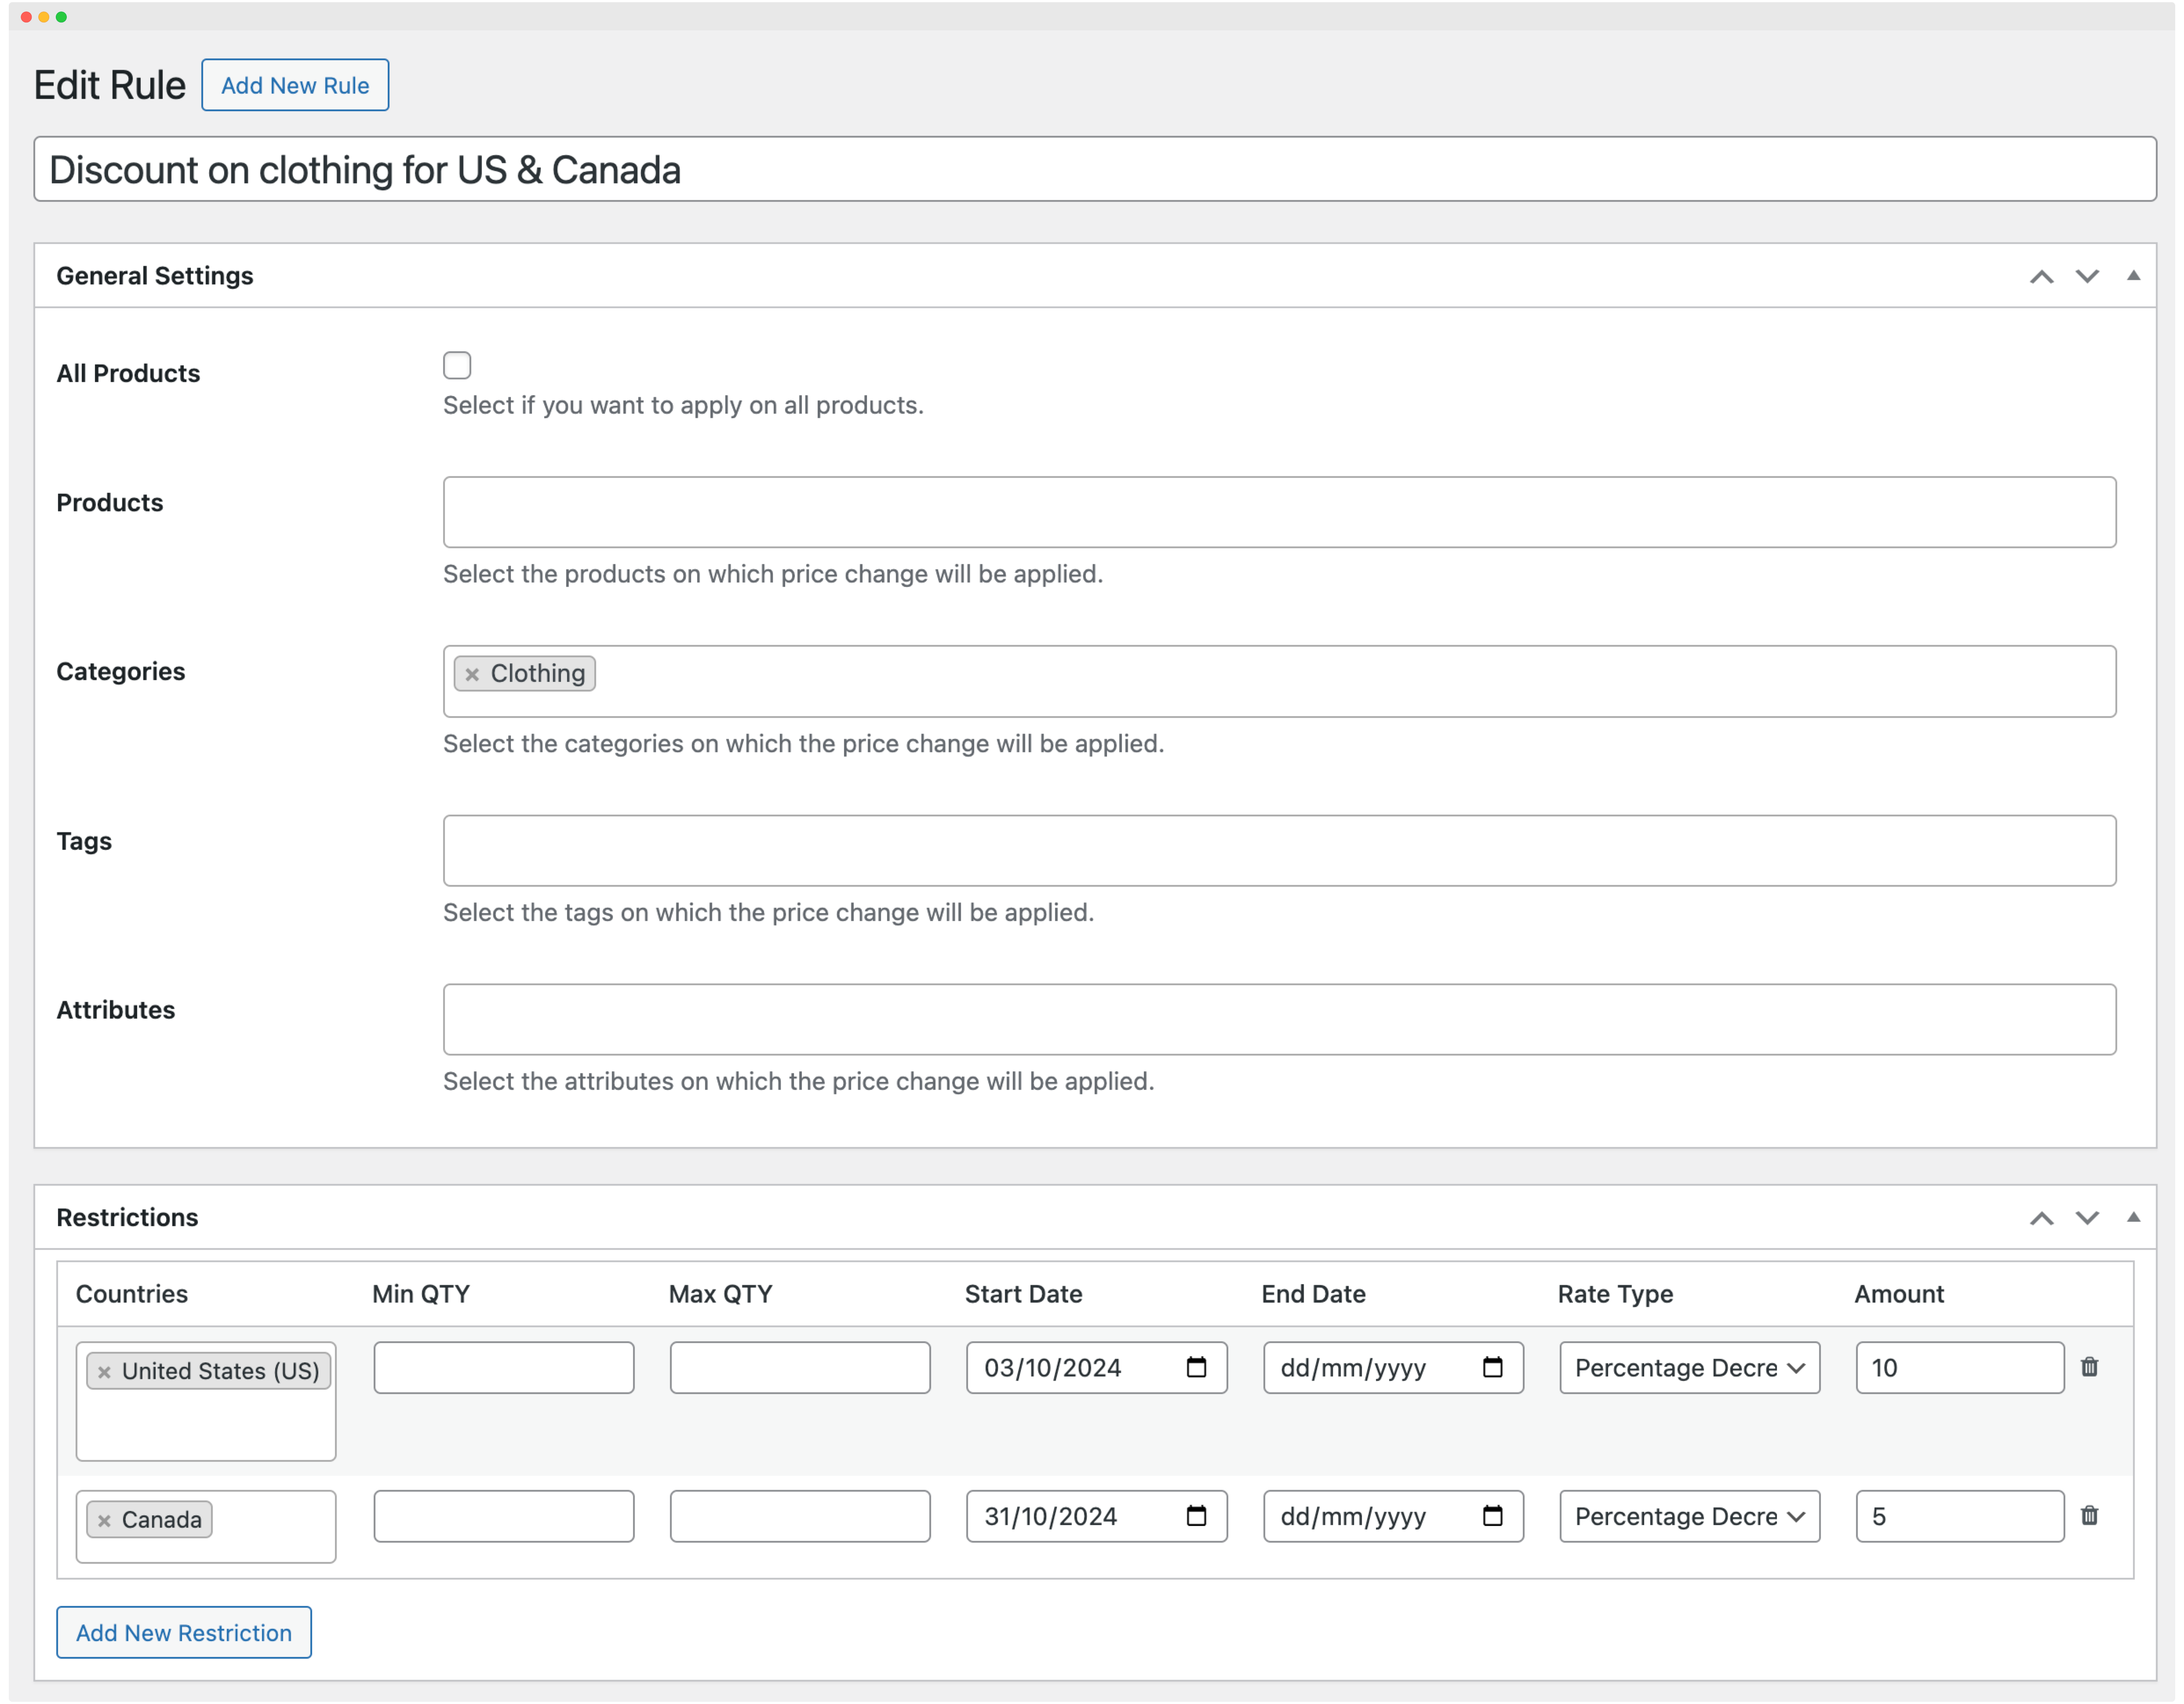Click the Add New Rule button

(295, 85)
